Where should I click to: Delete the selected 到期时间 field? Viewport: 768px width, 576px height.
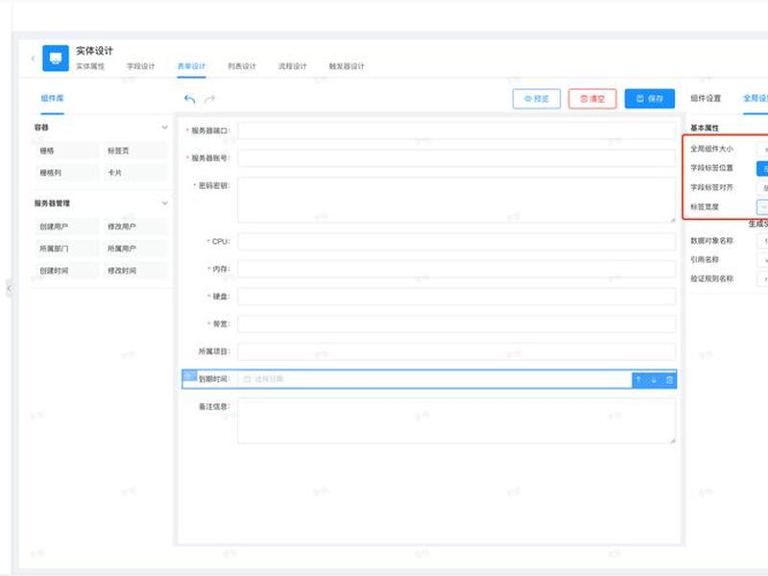(669, 379)
